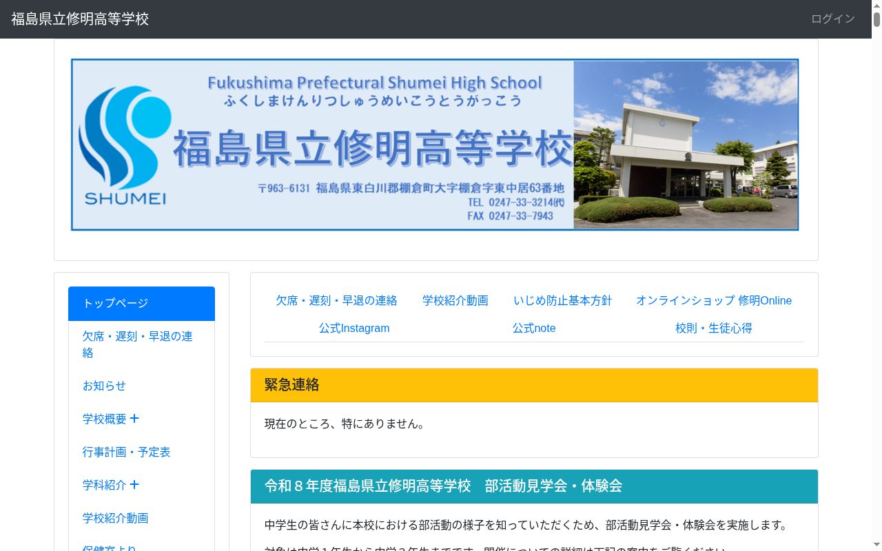Viewport: 882px width, 551px height.
Task: Open 欠席・遅刻・早退の連絡 in the sidebar
Action: pyautogui.click(x=141, y=344)
